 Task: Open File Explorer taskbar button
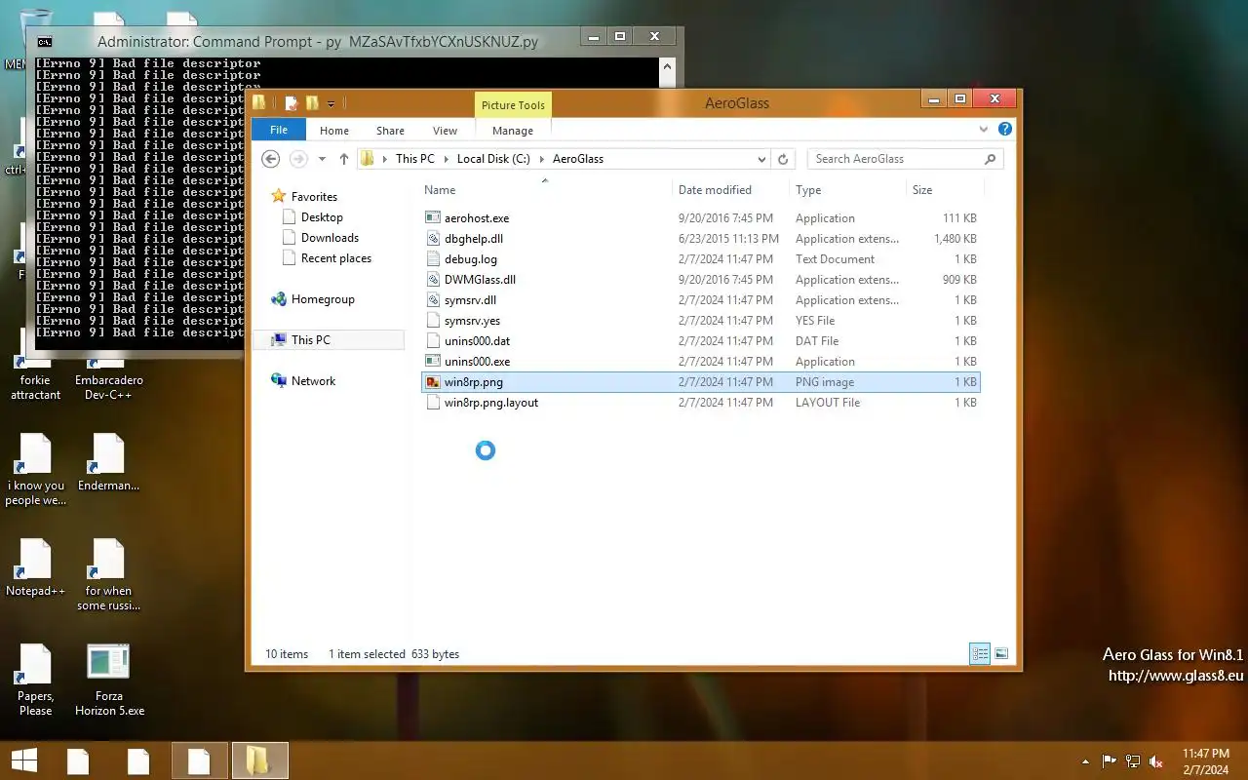[259, 760]
